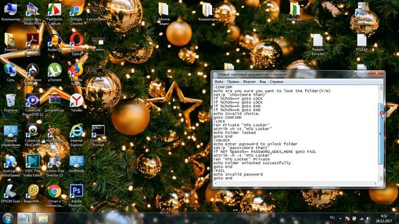Open the Вид menu in Notepad
The image size is (399, 224).
[x=262, y=82]
